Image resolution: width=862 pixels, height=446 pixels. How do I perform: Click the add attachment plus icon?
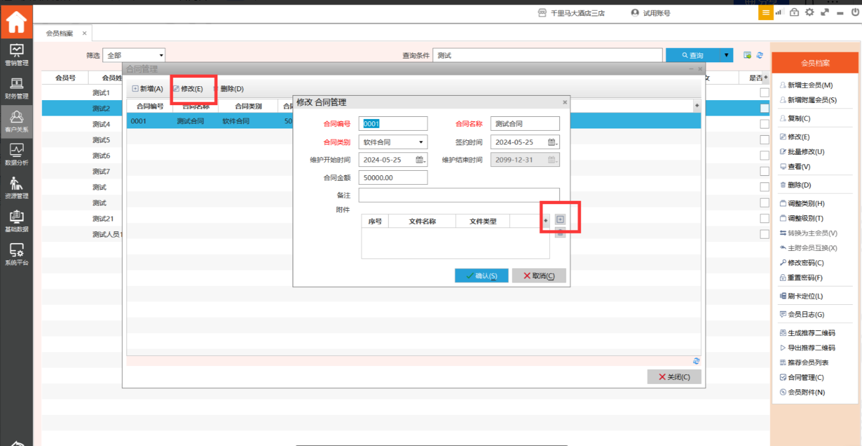[x=560, y=219]
